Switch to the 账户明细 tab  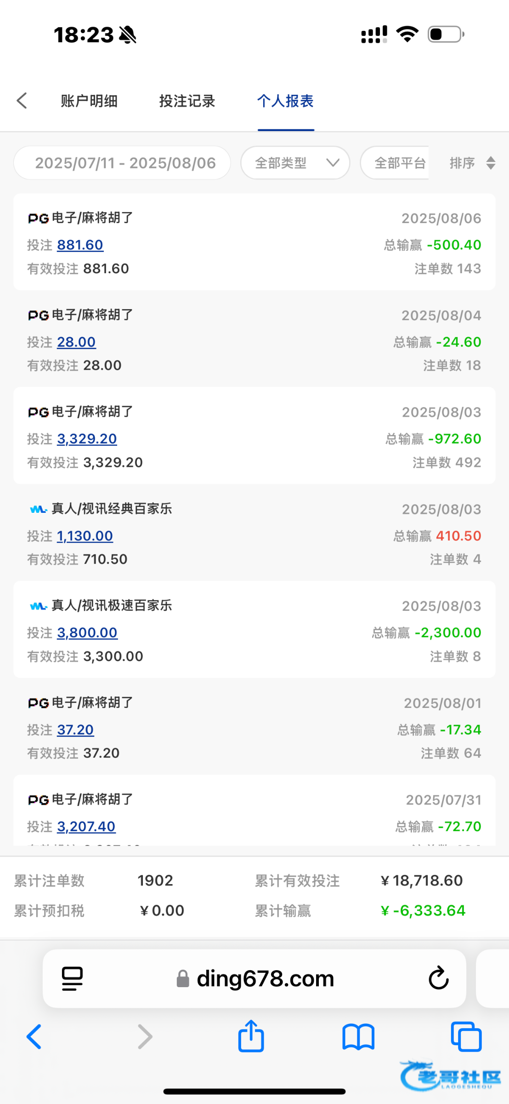[89, 101]
